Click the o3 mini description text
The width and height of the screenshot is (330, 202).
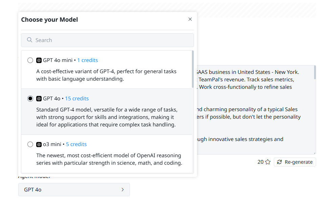(x=109, y=159)
